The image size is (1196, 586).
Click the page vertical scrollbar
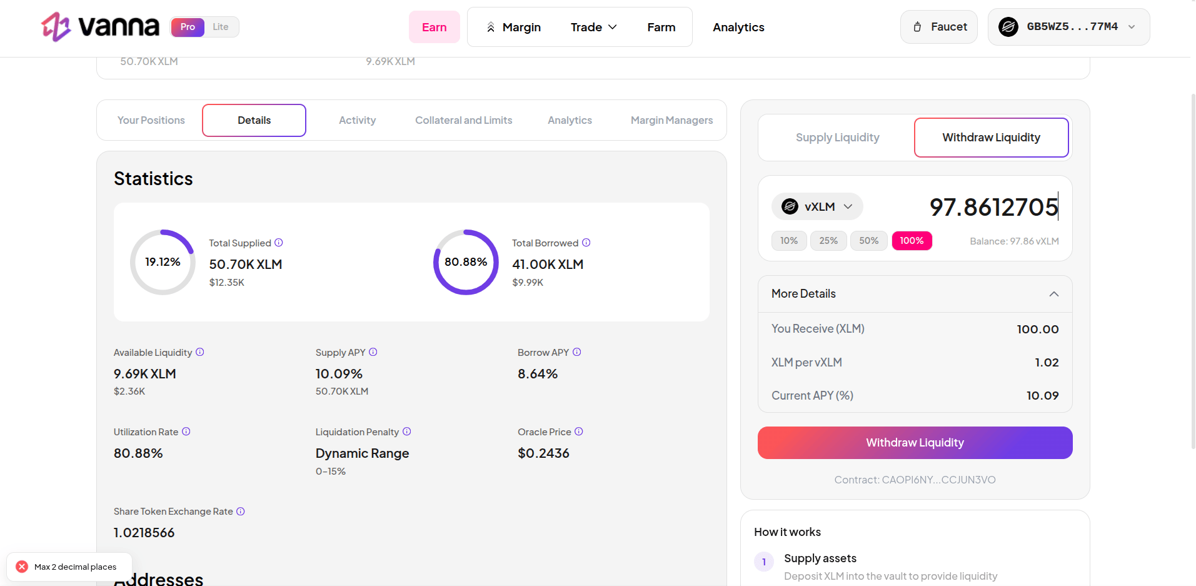pyautogui.click(x=1193, y=271)
